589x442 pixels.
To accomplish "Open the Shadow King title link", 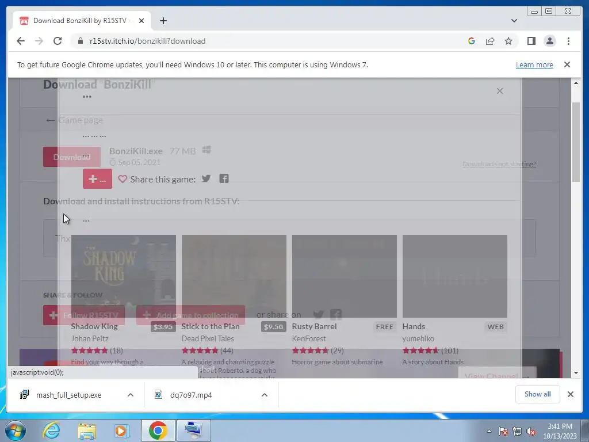I will pyautogui.click(x=94, y=326).
